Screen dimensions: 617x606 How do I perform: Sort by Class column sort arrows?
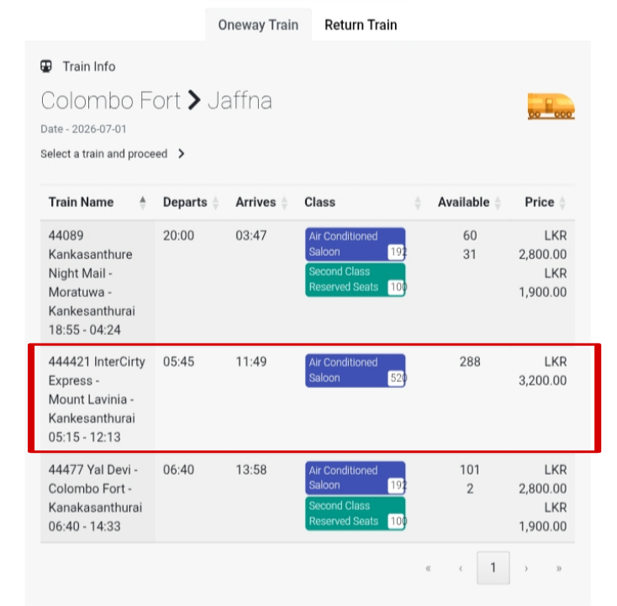click(x=418, y=203)
